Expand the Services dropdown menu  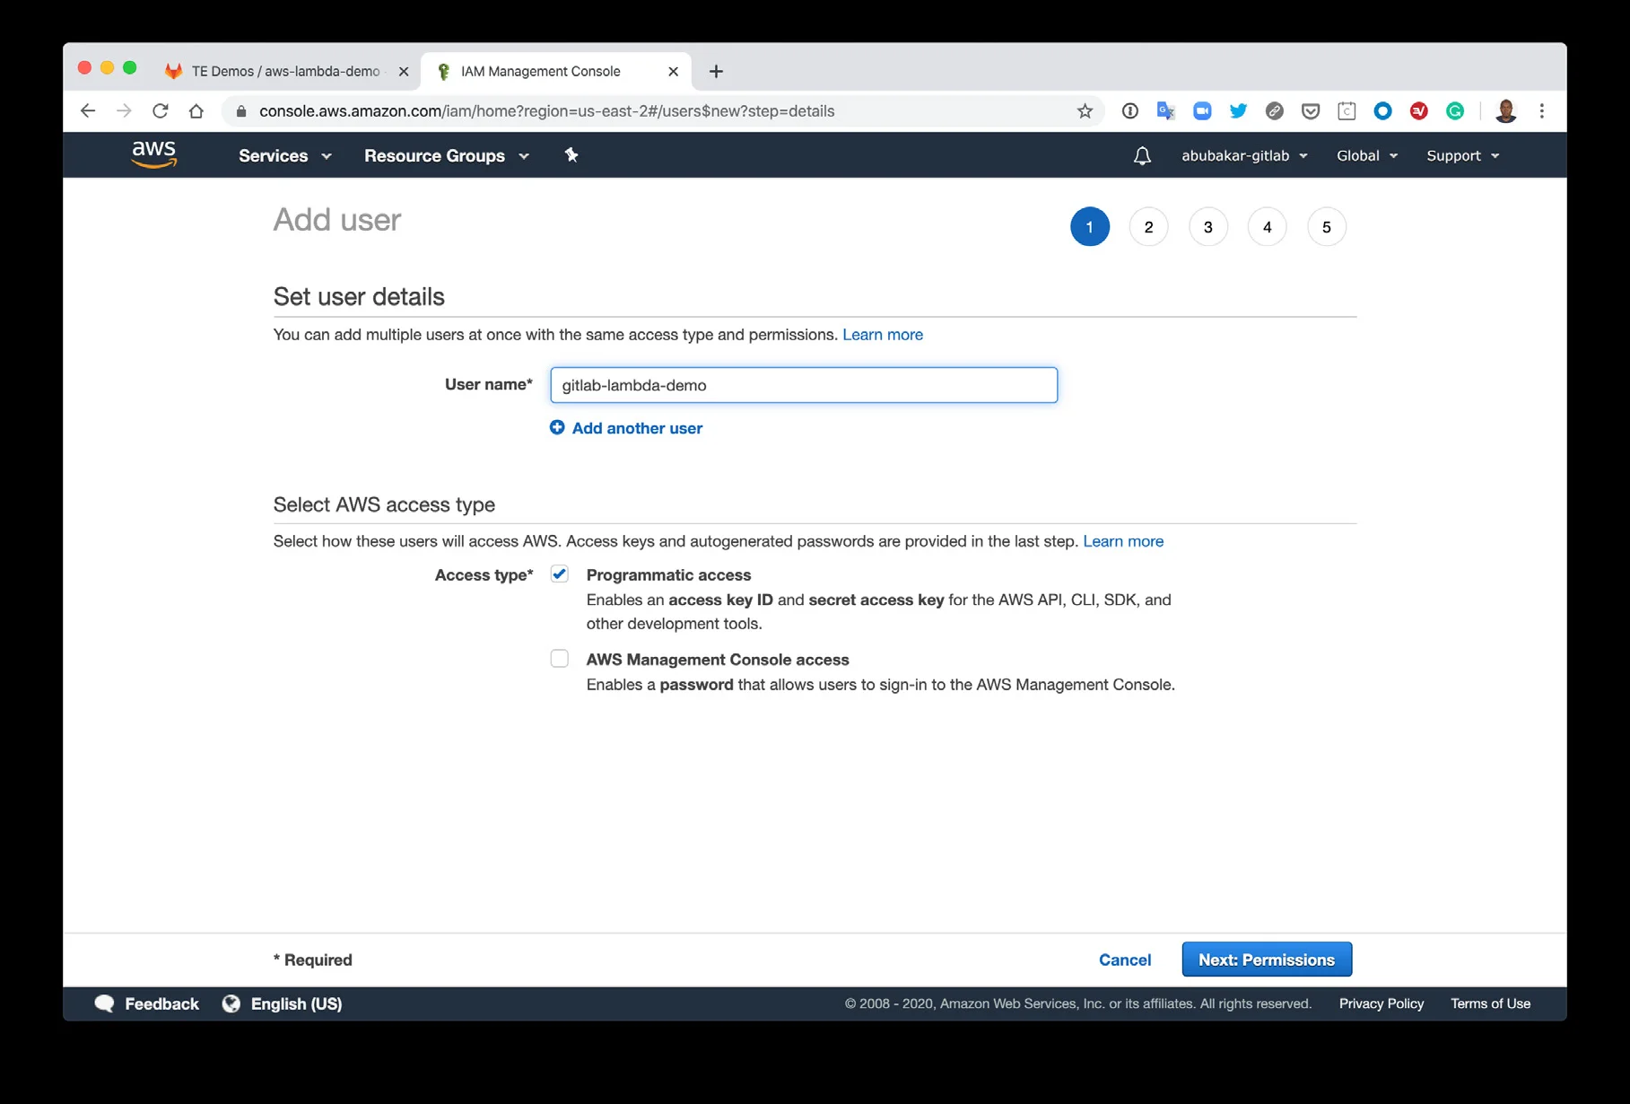pyautogui.click(x=284, y=156)
